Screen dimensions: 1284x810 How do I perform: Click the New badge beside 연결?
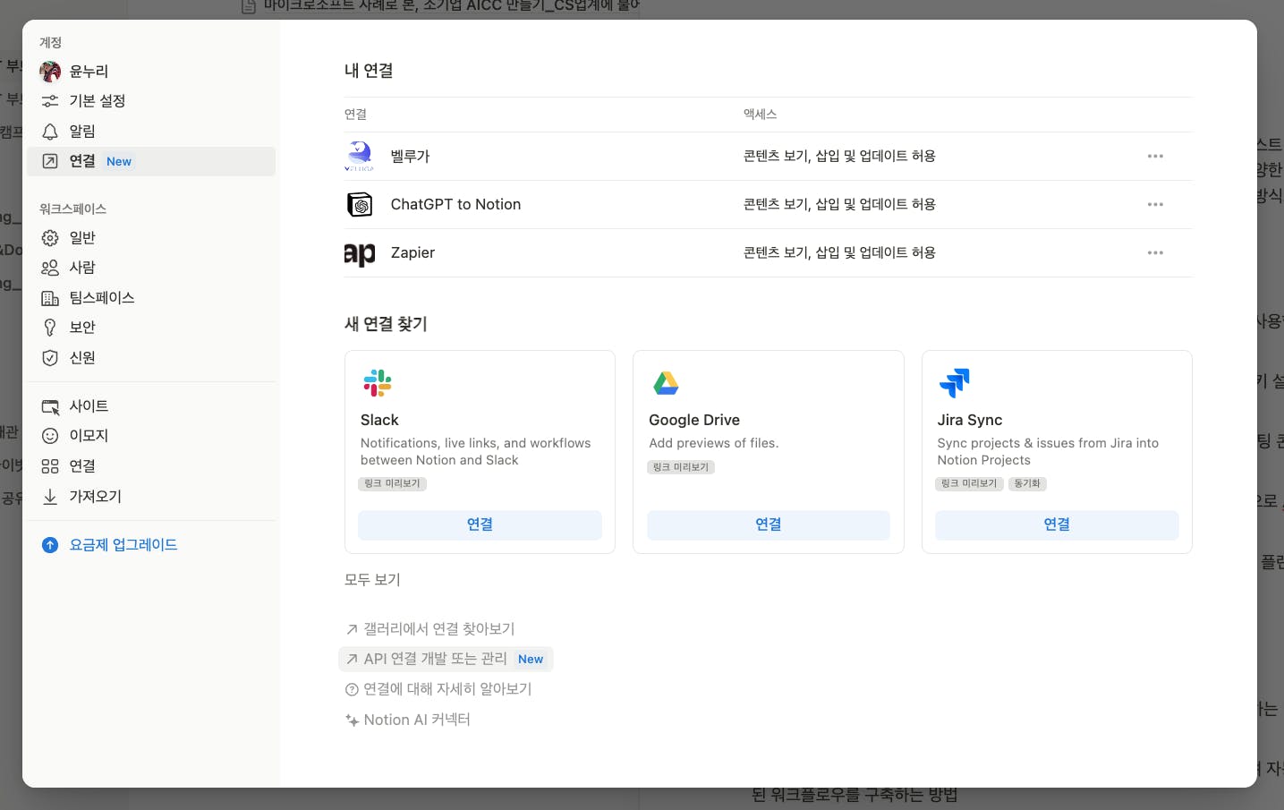[x=119, y=162]
